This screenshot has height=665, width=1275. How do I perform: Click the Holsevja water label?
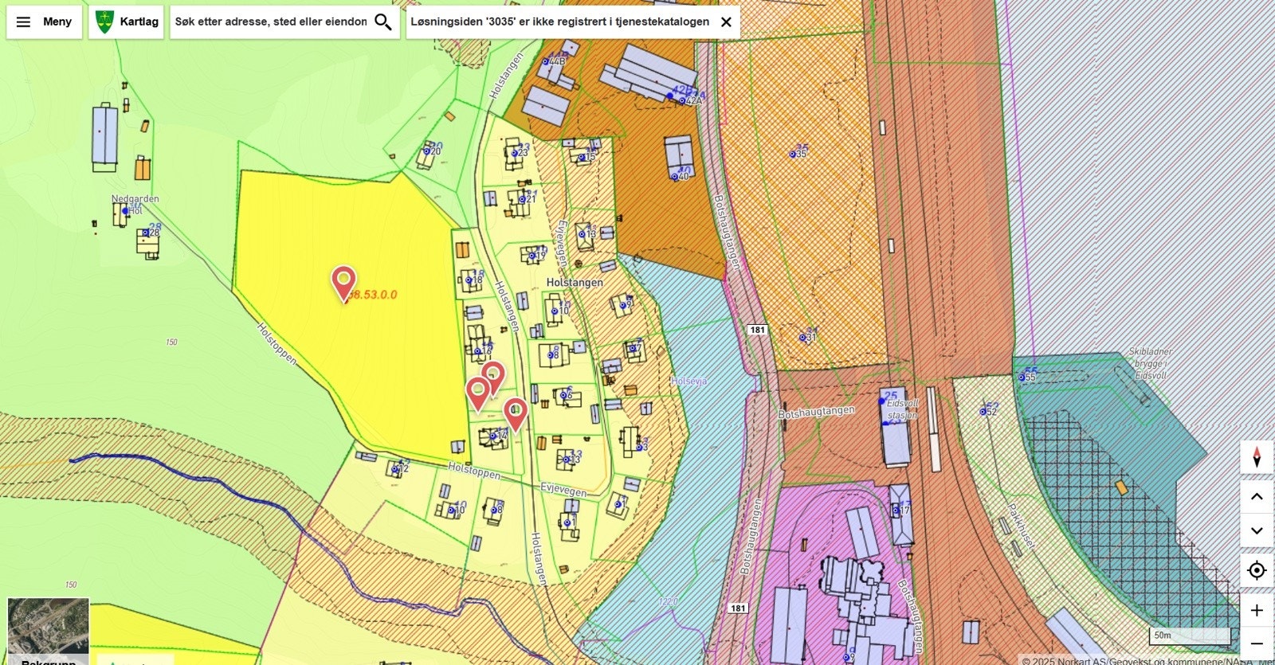[x=688, y=381]
